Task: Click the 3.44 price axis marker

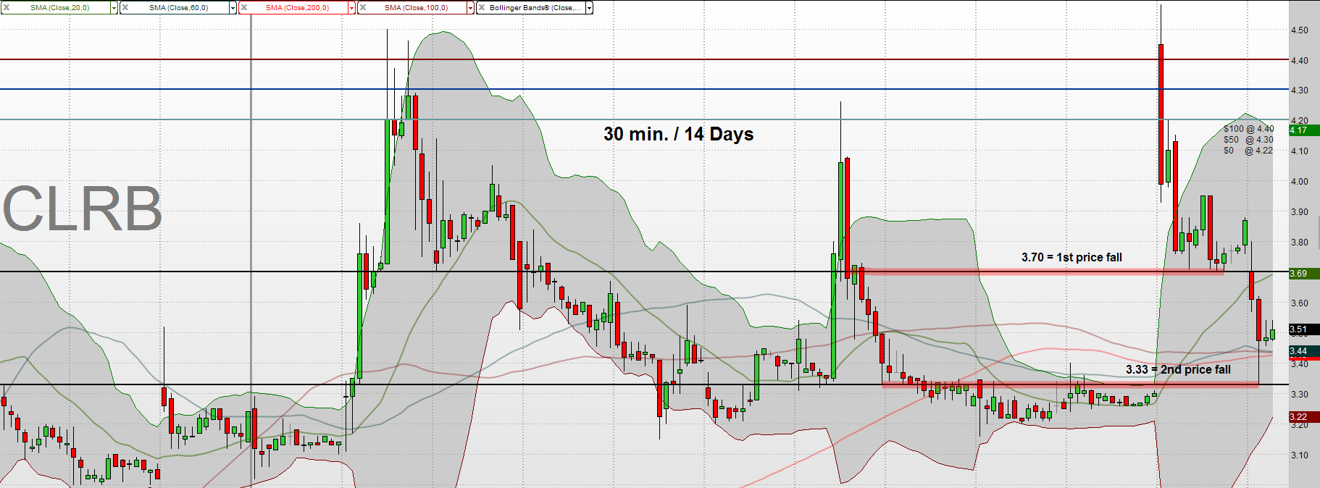Action: (1304, 351)
